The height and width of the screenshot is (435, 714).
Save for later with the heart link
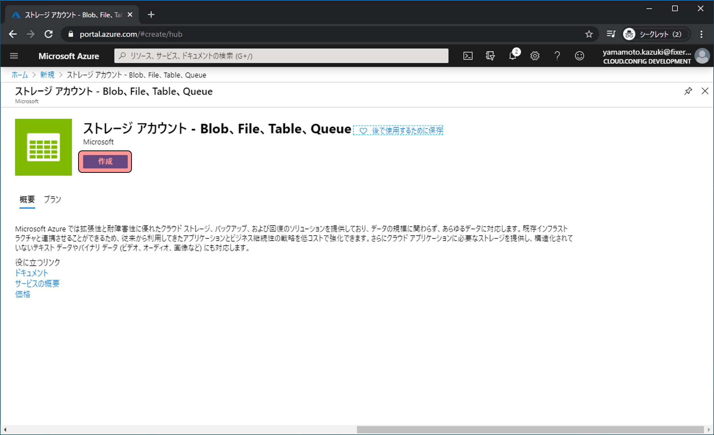(398, 131)
